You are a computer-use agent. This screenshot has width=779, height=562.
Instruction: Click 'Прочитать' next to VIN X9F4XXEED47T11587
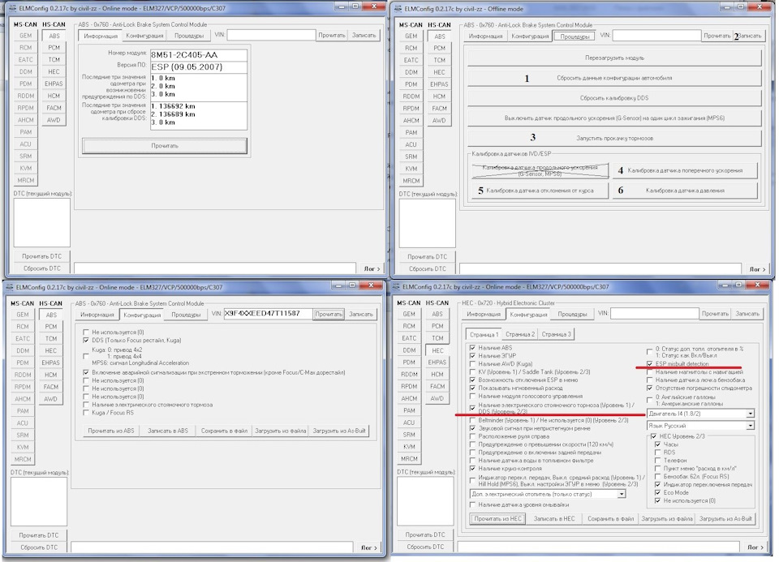pos(329,315)
